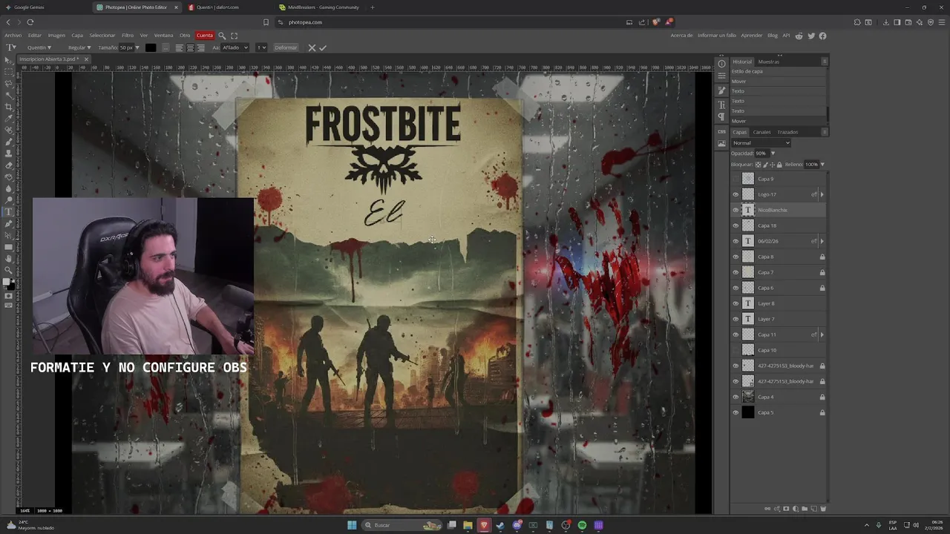950x534 pixels.
Task: Select the Type tool in toolbox
Action: [x=9, y=211]
